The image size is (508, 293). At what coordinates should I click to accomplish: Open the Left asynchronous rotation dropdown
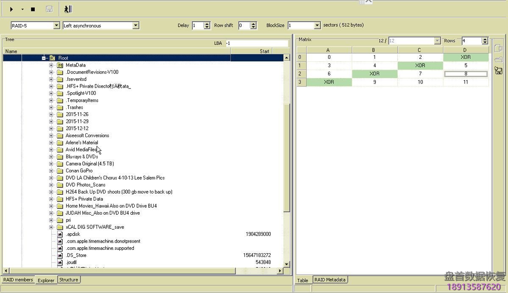click(136, 25)
